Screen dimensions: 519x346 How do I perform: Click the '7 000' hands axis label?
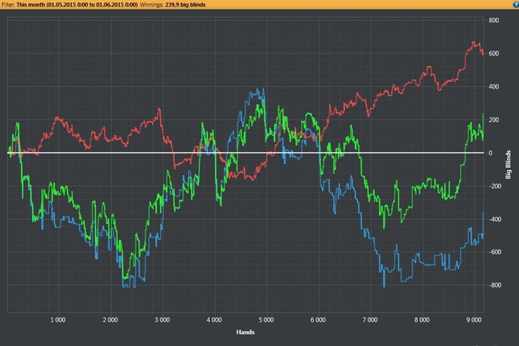pos(370,320)
